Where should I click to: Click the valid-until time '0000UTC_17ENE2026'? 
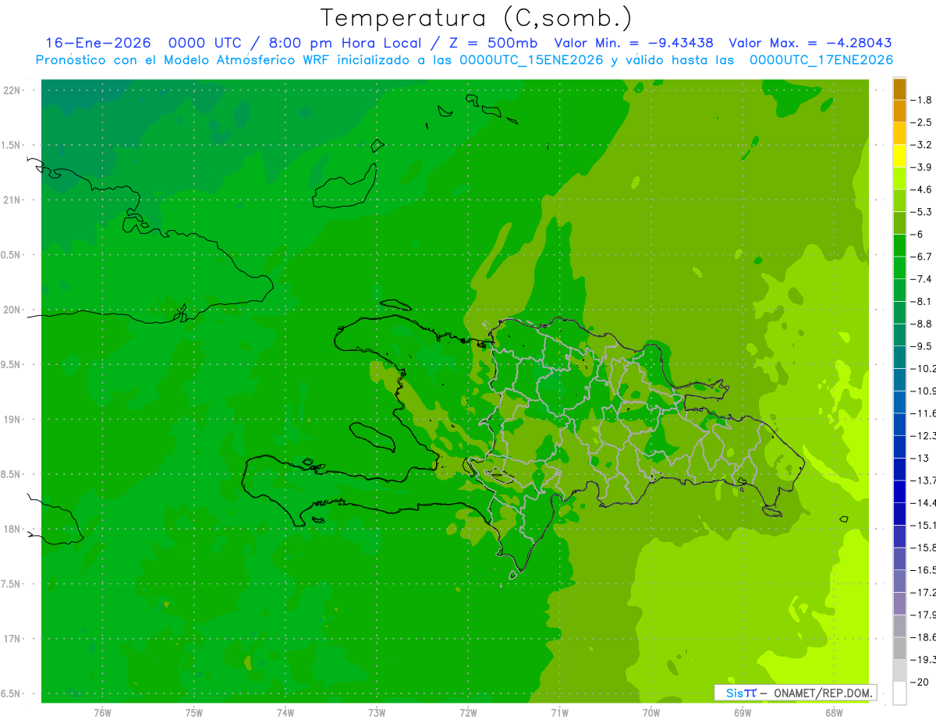point(821,60)
